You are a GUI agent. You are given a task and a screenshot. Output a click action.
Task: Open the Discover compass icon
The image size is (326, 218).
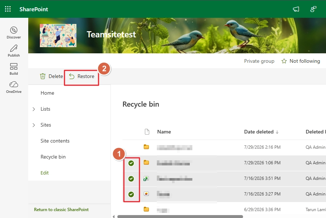coord(14,30)
